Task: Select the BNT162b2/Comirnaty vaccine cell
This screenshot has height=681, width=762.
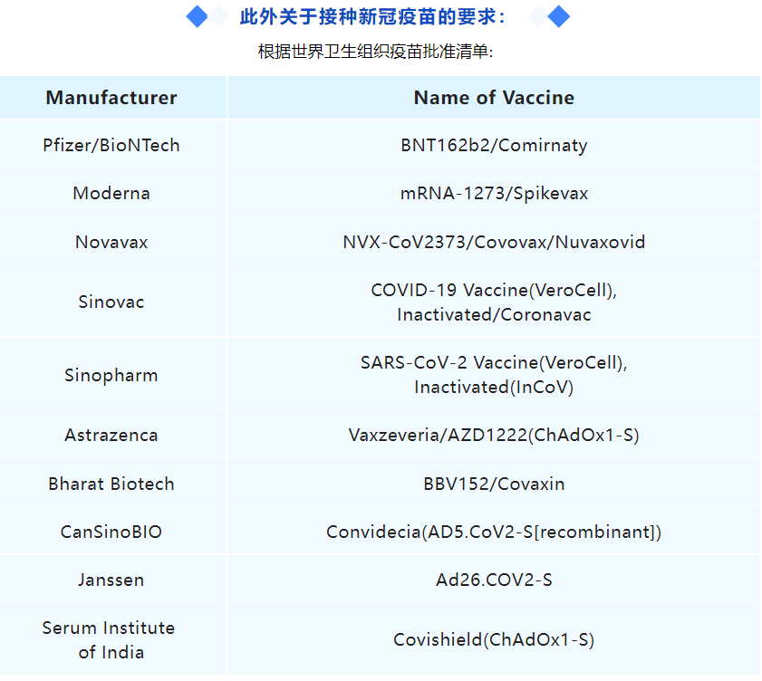Action: coord(494,145)
